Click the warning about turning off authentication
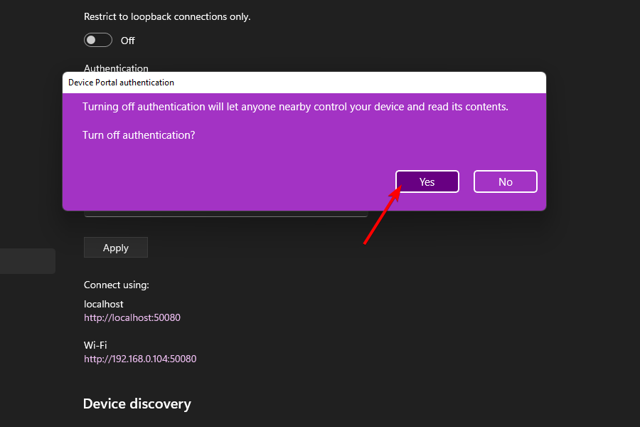The height and width of the screenshot is (427, 640). click(295, 107)
